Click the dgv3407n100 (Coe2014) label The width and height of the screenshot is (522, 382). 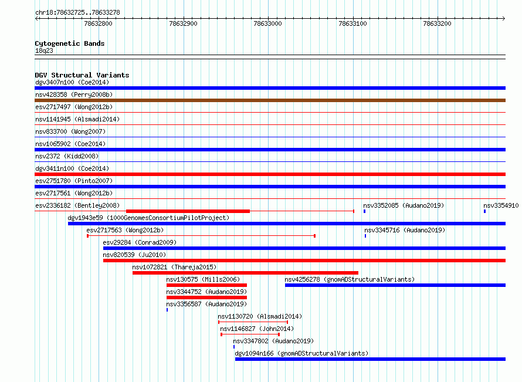(72, 82)
